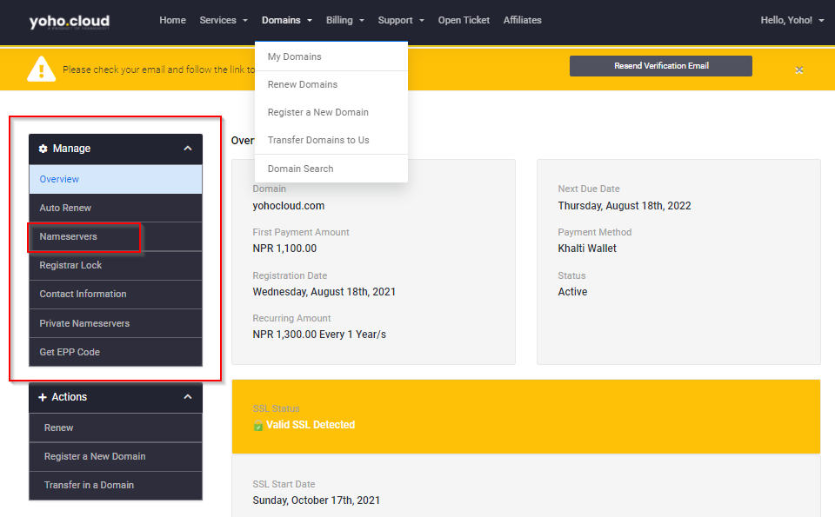This screenshot has height=517, width=835.
Task: Collapse the Manage panel chevron
Action: point(188,149)
